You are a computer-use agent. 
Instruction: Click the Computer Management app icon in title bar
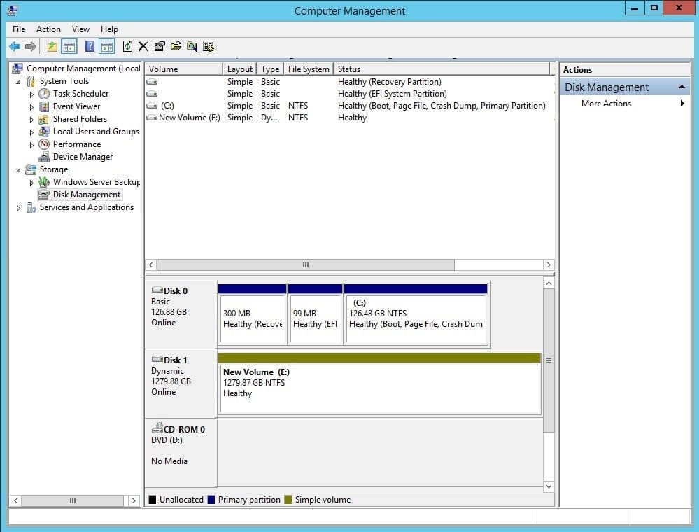click(13, 10)
